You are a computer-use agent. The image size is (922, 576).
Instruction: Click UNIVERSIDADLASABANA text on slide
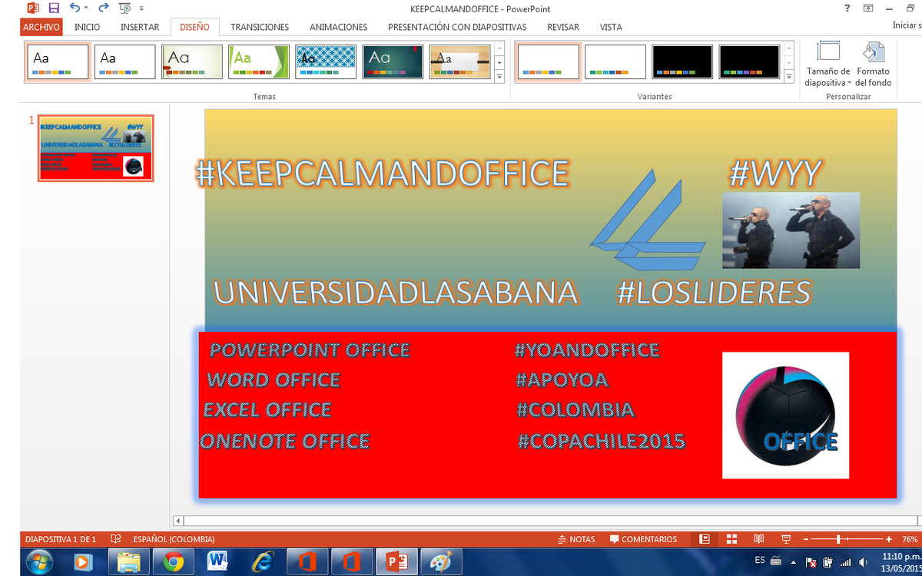tap(396, 293)
